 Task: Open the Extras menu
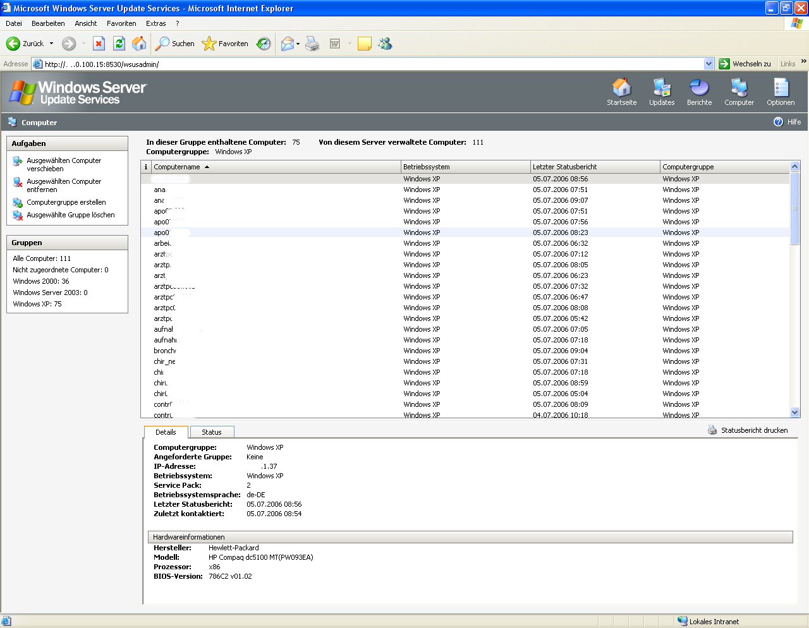click(156, 23)
